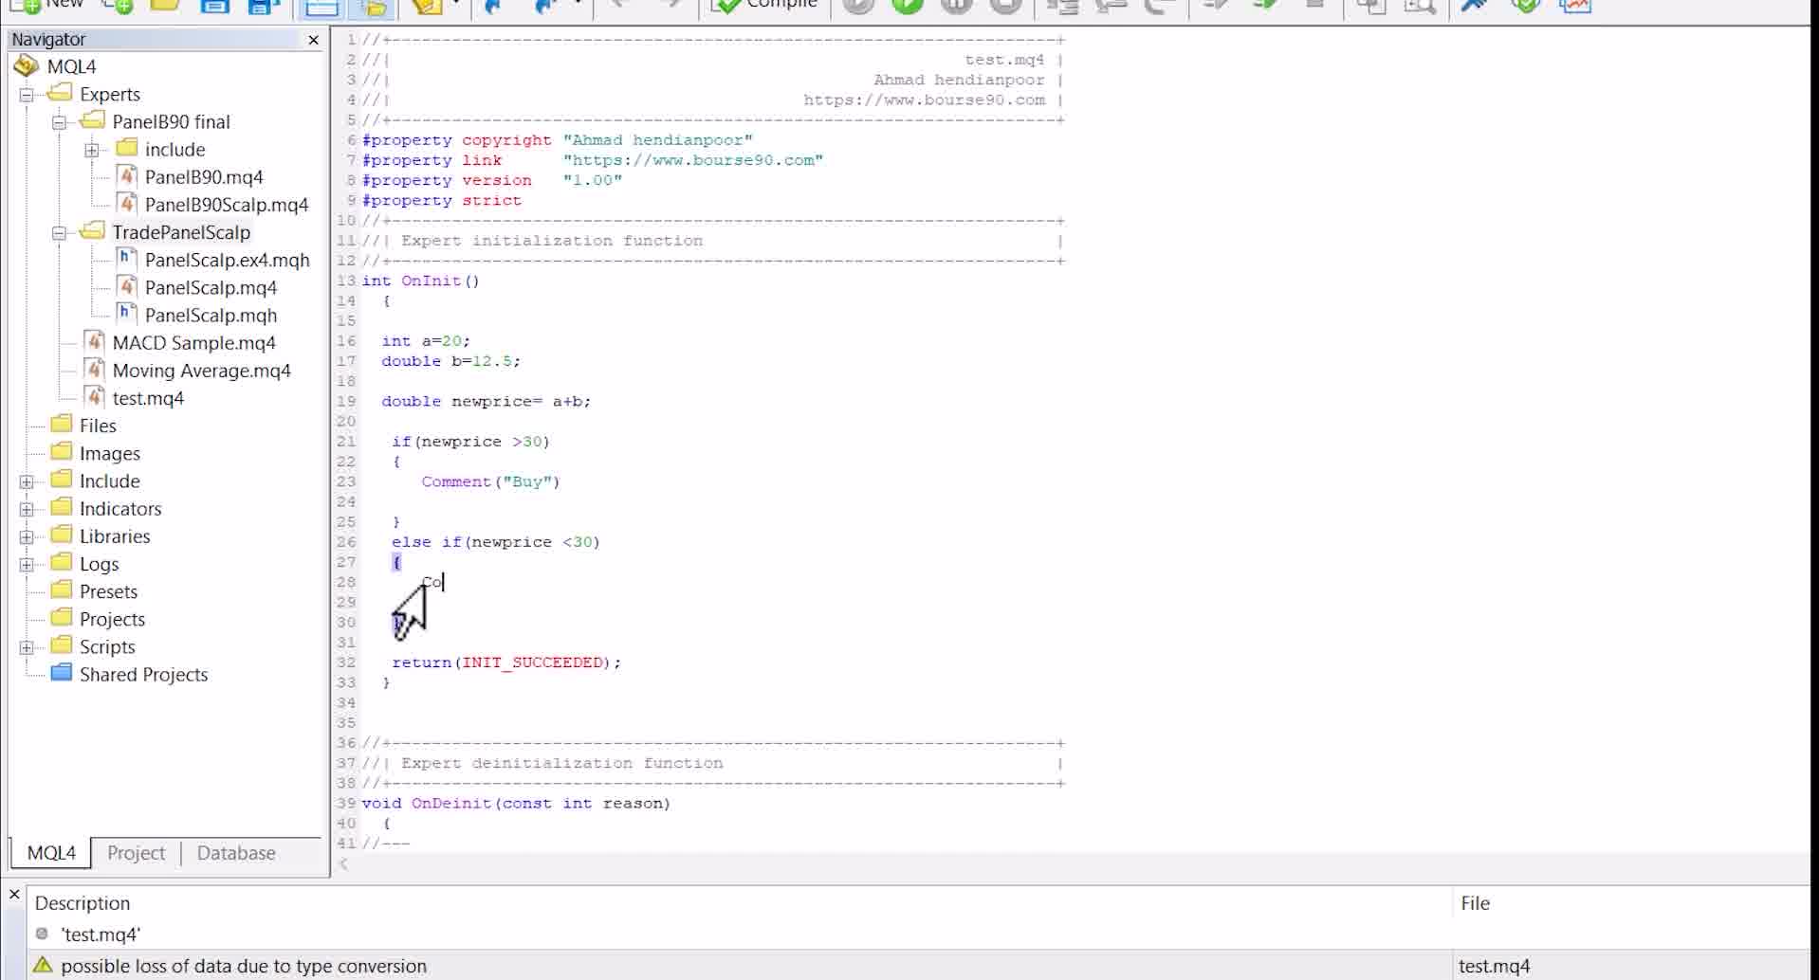Select the Scripts tree item
Viewport: 1819px width, 980px height.
tap(107, 647)
